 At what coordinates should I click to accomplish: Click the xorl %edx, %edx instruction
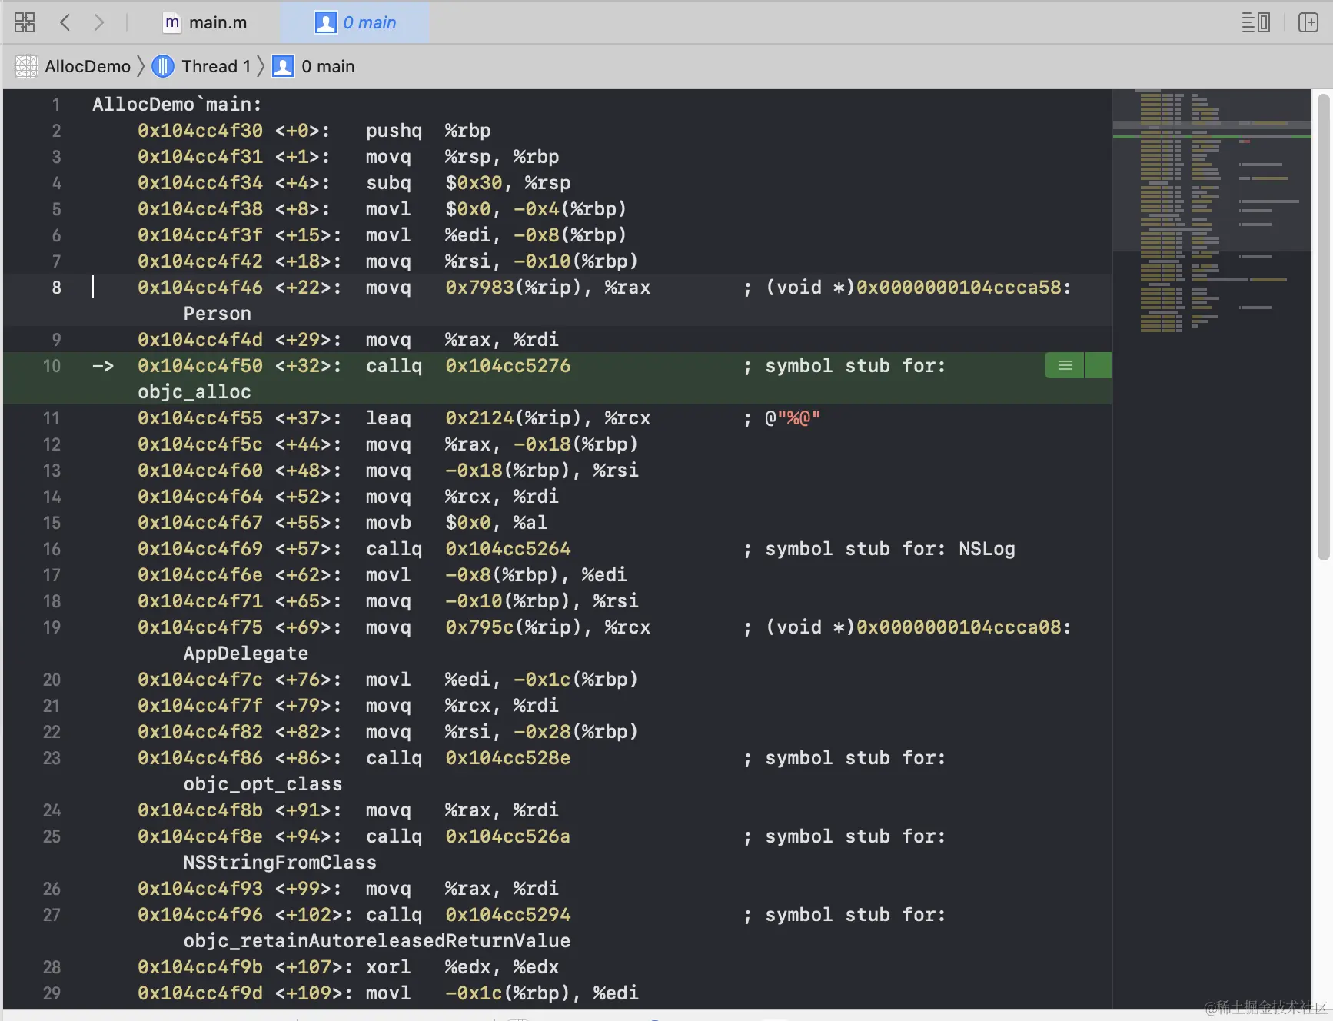(462, 967)
